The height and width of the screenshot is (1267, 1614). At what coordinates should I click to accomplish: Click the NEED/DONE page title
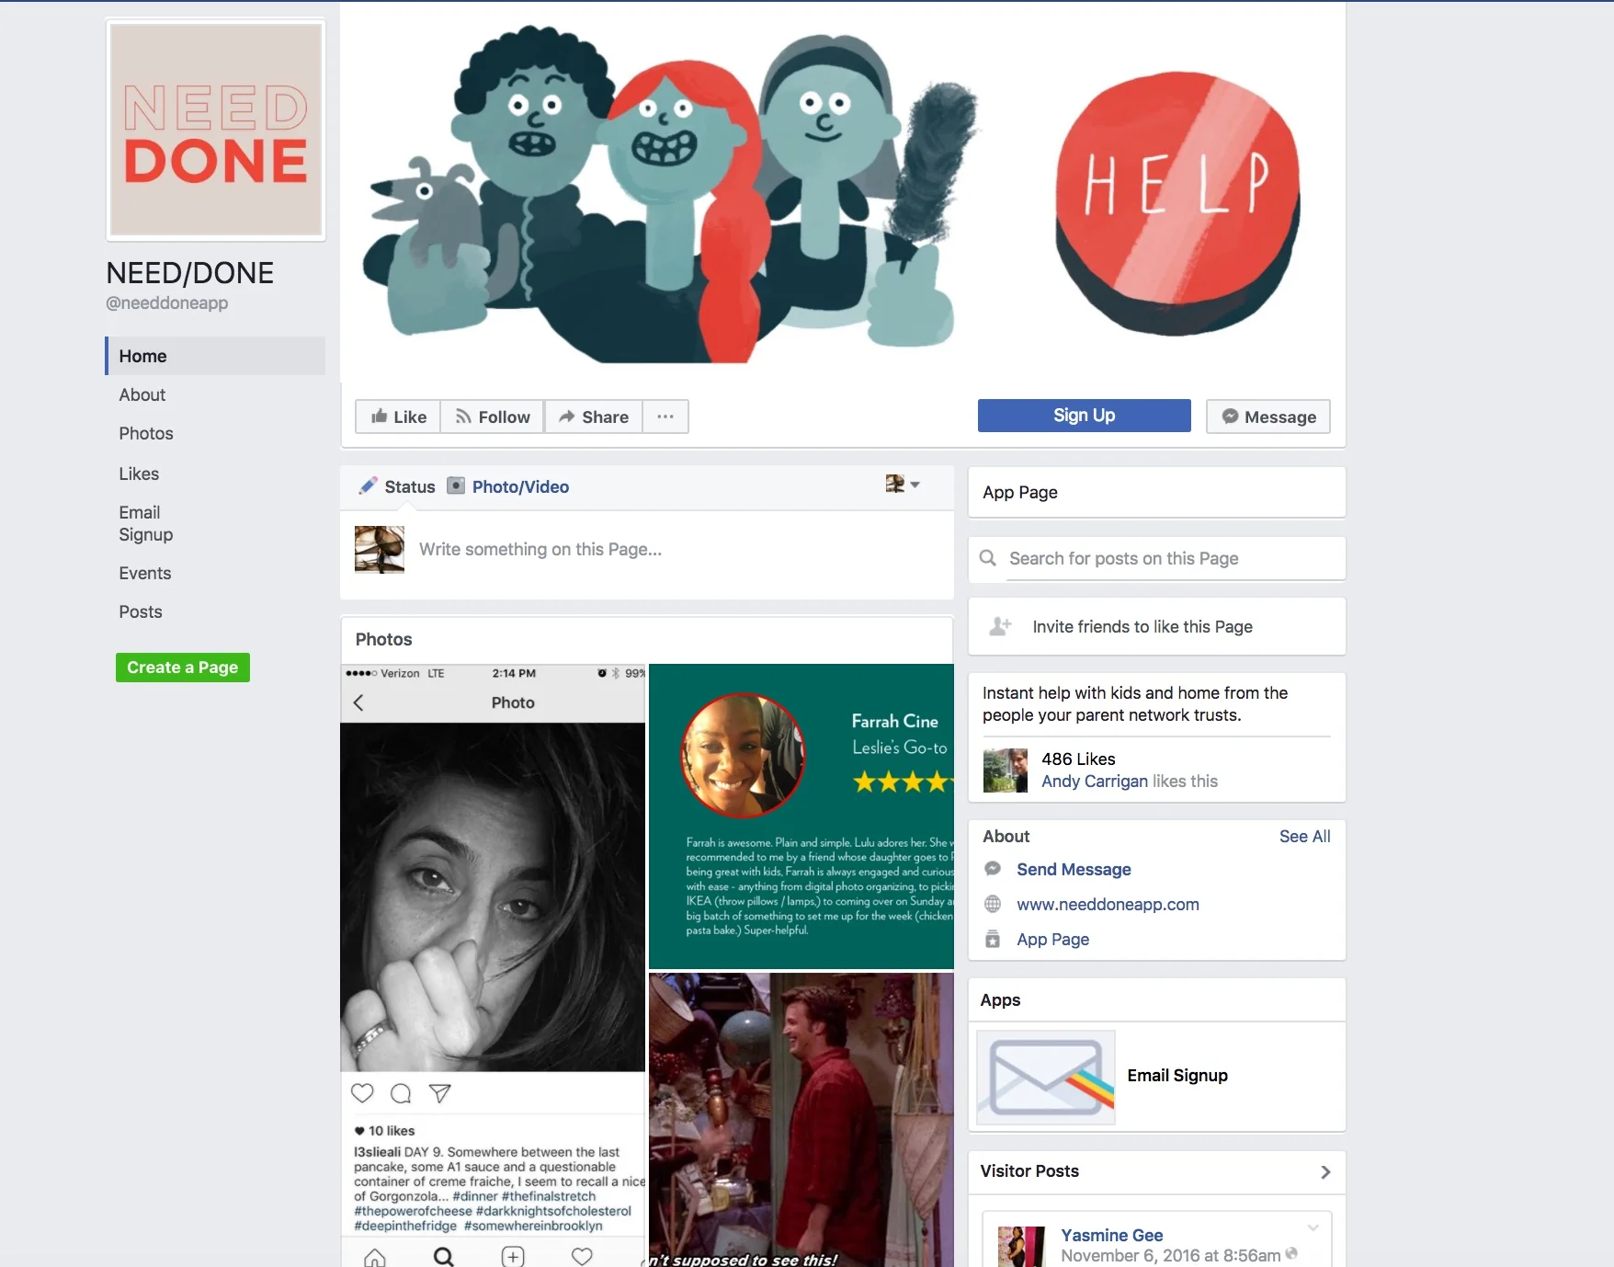[x=190, y=272]
